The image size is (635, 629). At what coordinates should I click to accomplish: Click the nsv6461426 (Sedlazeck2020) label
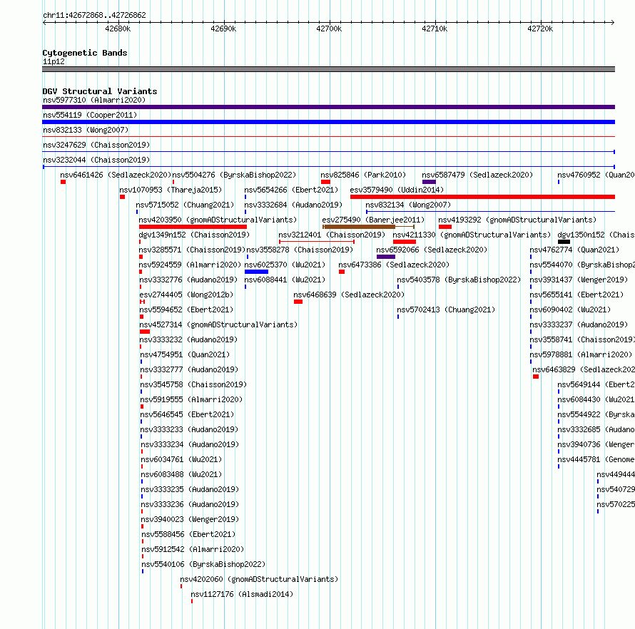coord(116,175)
